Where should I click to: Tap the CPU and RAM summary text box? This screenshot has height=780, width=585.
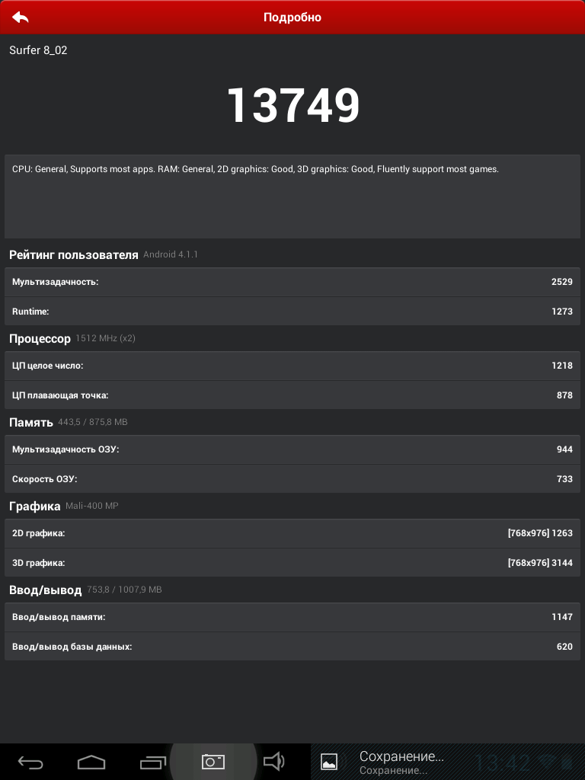[292, 197]
